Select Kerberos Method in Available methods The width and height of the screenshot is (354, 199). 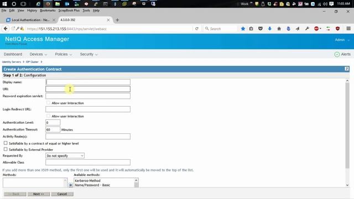point(87,181)
